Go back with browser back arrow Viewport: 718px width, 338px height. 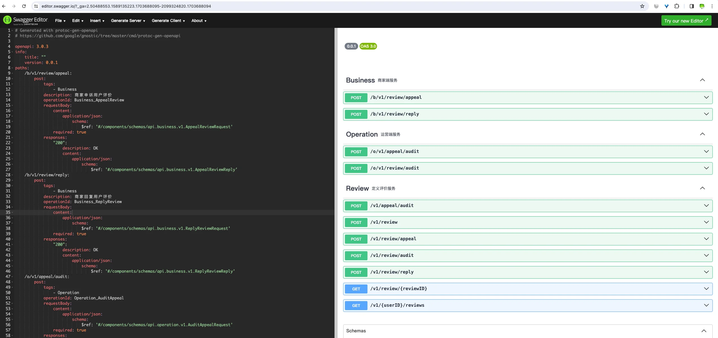click(4, 6)
